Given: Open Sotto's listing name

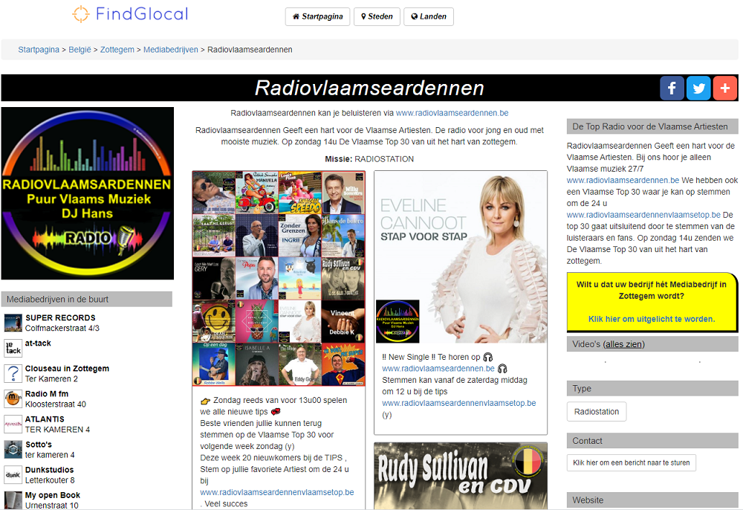Looking at the screenshot, I should [x=39, y=445].
